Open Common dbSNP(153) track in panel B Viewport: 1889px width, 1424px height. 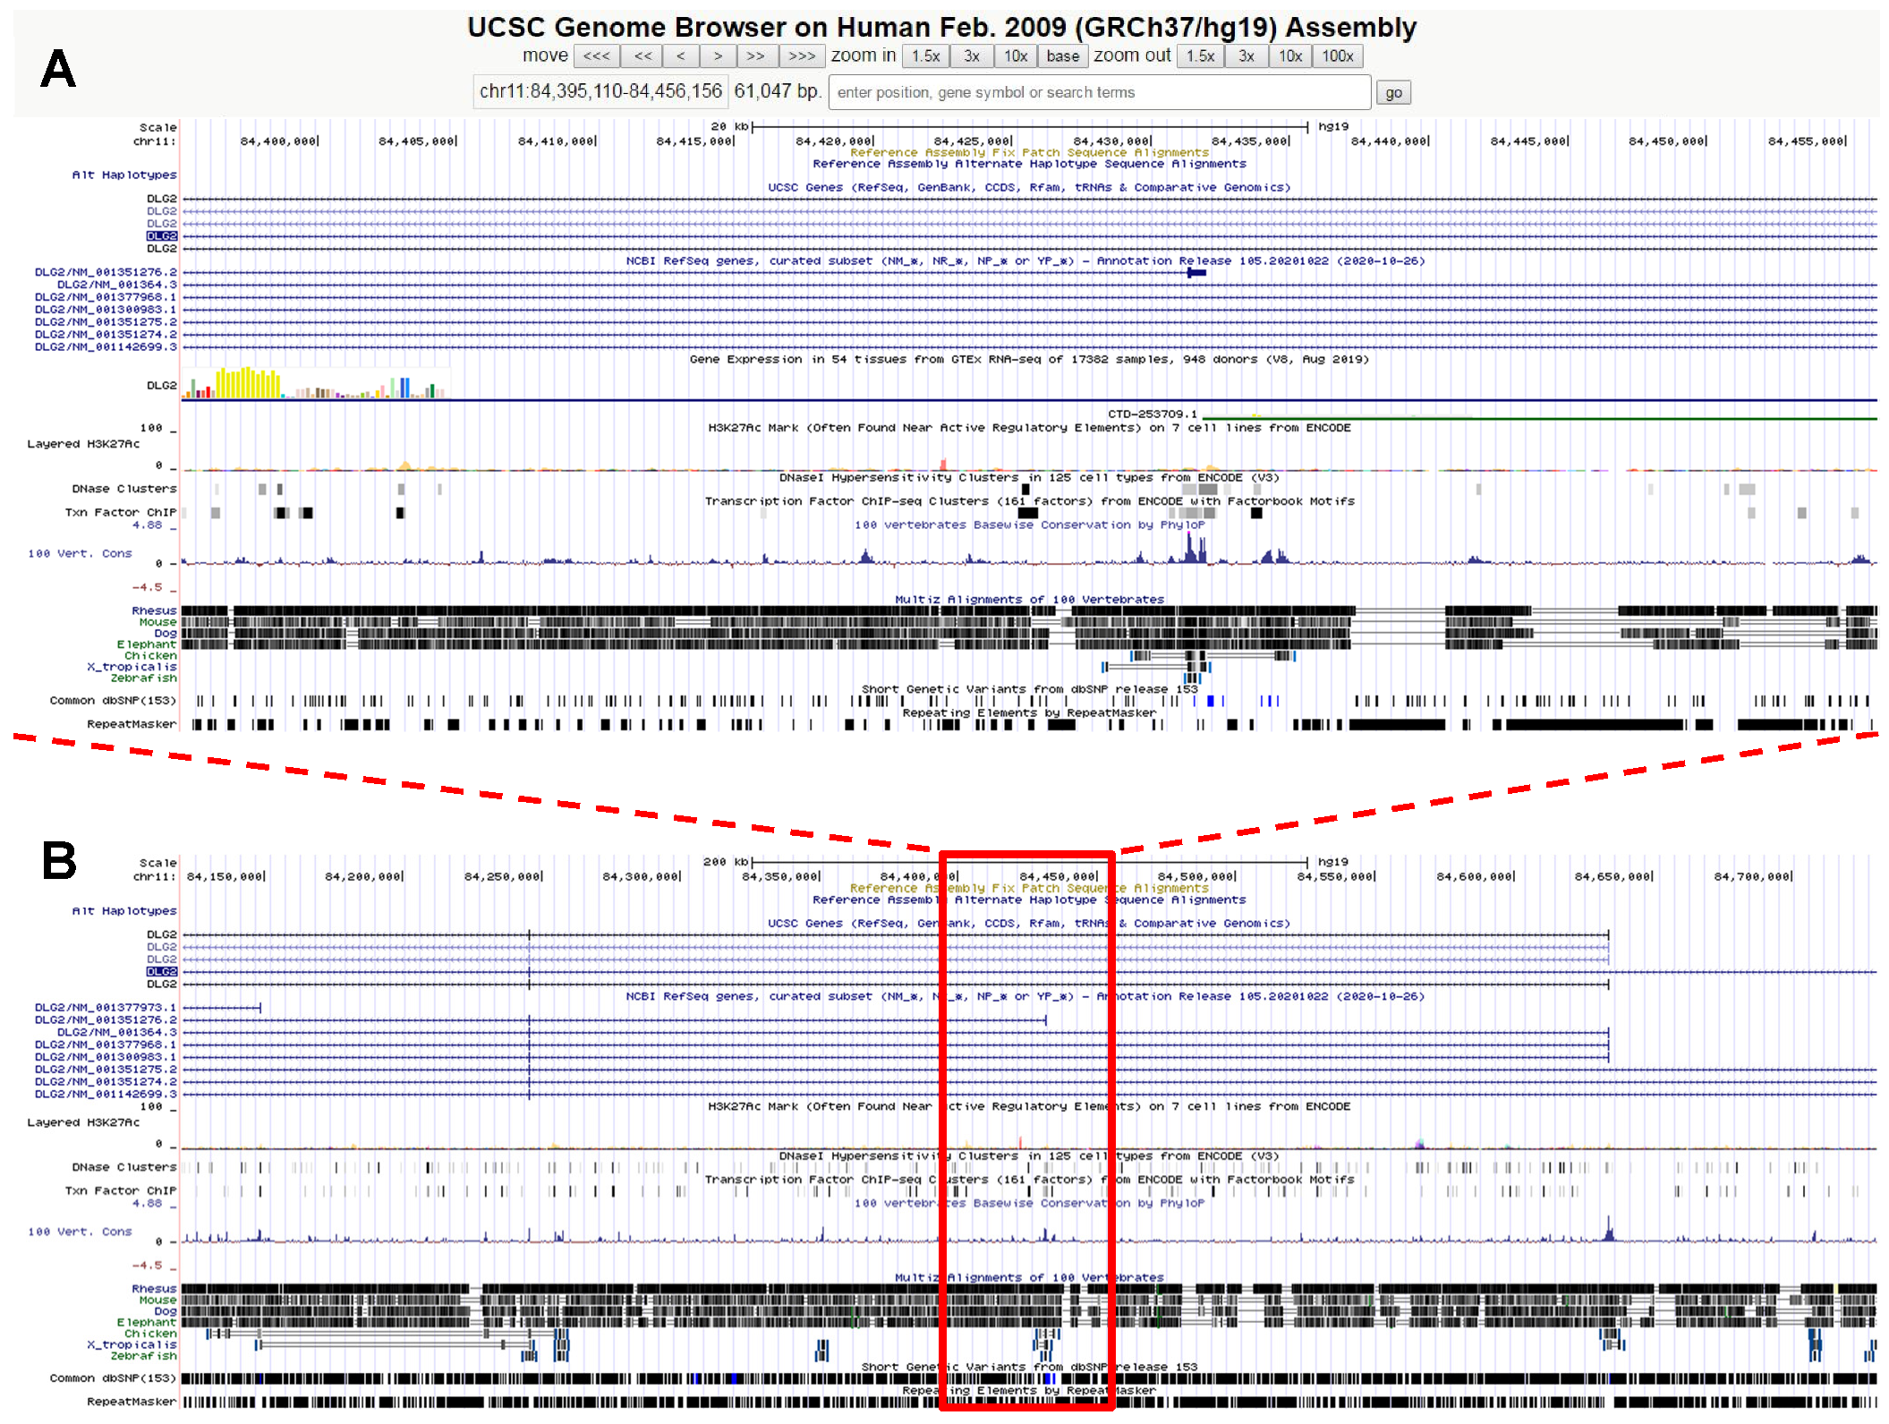pos(114,1379)
